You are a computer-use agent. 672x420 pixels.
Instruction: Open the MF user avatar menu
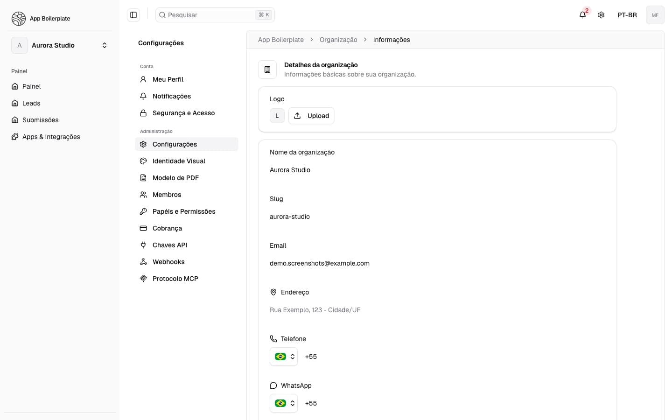tap(655, 15)
